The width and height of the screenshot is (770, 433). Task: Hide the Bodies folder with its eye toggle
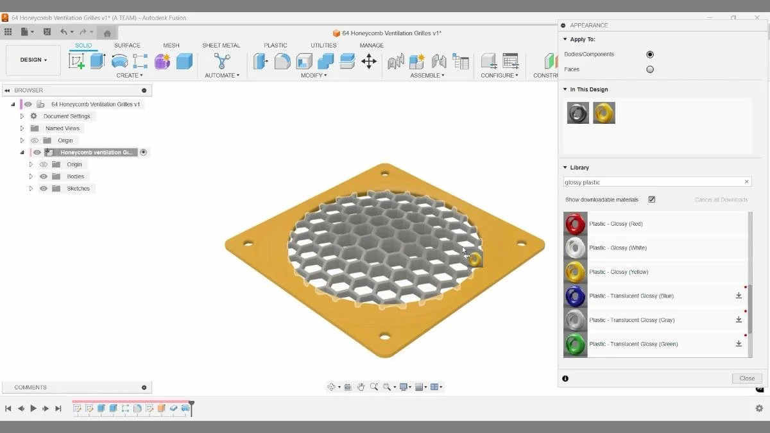[43, 176]
